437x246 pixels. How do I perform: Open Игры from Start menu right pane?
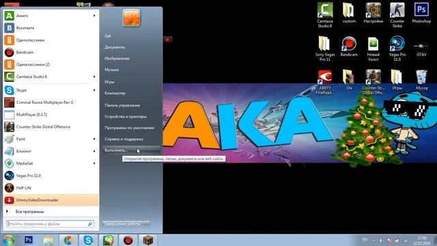click(x=109, y=82)
